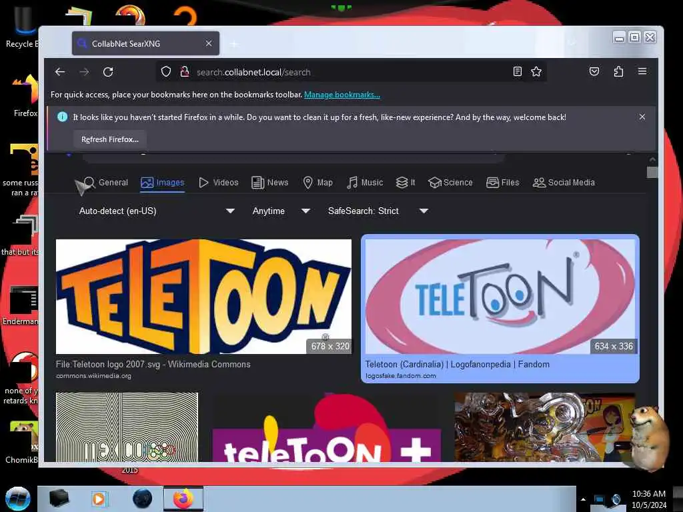Dismiss the Firefox refresh notification bar
The width and height of the screenshot is (683, 512).
(x=642, y=117)
